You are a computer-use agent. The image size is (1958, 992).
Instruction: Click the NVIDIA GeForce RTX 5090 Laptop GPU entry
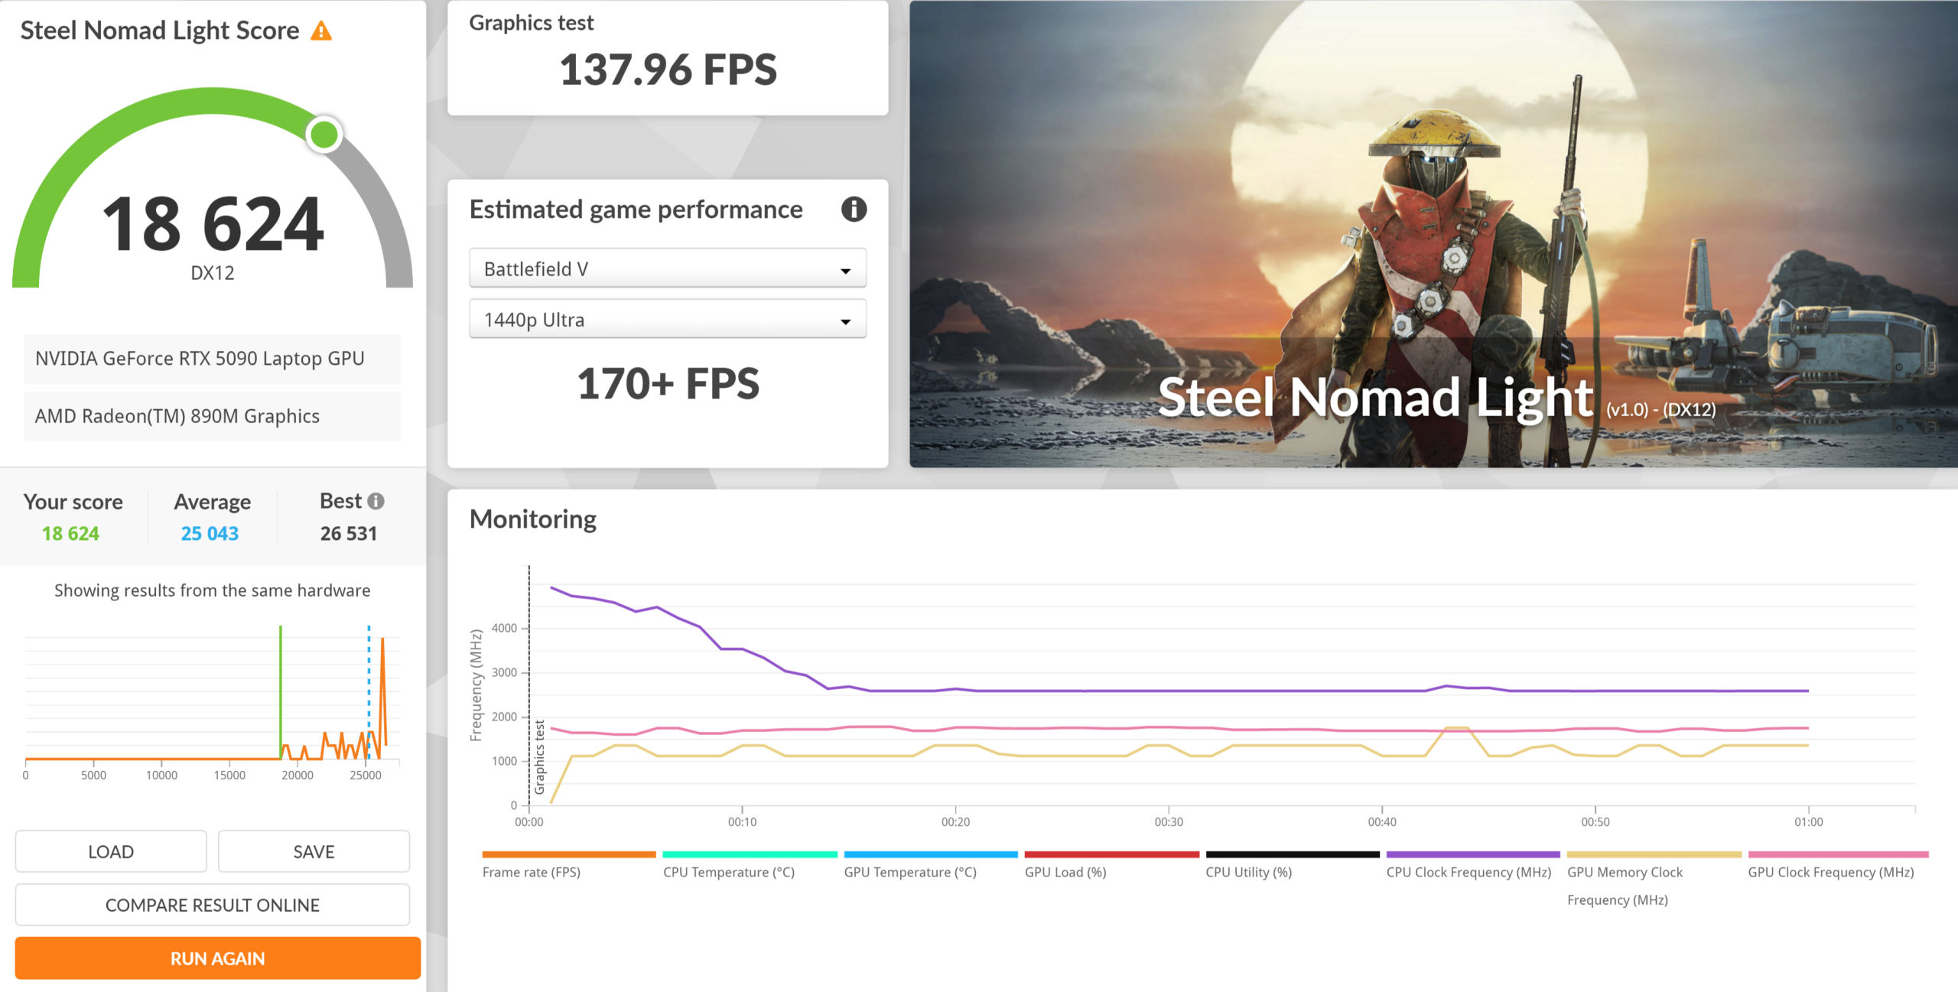(213, 359)
